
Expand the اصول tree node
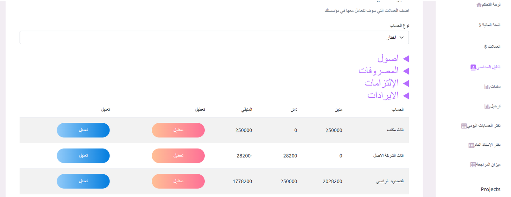tap(406, 59)
